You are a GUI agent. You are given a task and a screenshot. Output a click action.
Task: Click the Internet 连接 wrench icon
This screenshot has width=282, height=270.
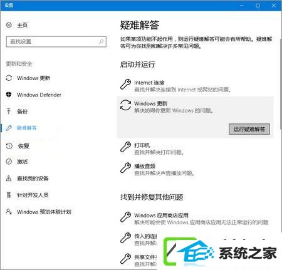pyautogui.click(x=125, y=85)
